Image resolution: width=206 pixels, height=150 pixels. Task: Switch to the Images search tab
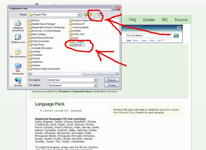[144, 41]
